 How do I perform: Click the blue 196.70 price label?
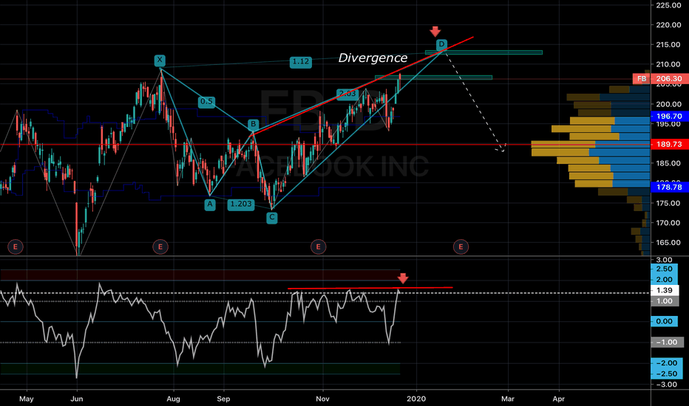tap(669, 117)
